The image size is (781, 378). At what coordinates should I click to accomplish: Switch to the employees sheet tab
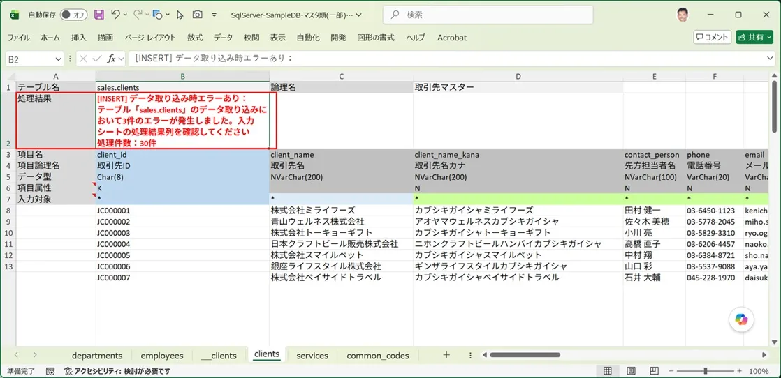(x=162, y=356)
